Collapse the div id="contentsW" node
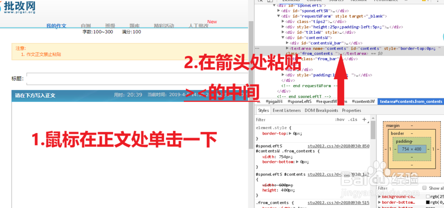This screenshot has height=208, width=444. pos(283,38)
